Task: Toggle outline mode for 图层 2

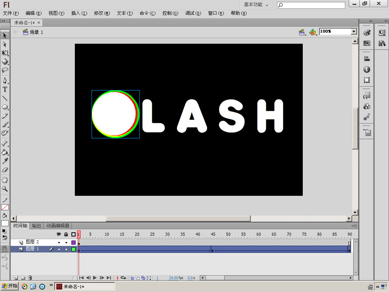Action: click(x=73, y=242)
